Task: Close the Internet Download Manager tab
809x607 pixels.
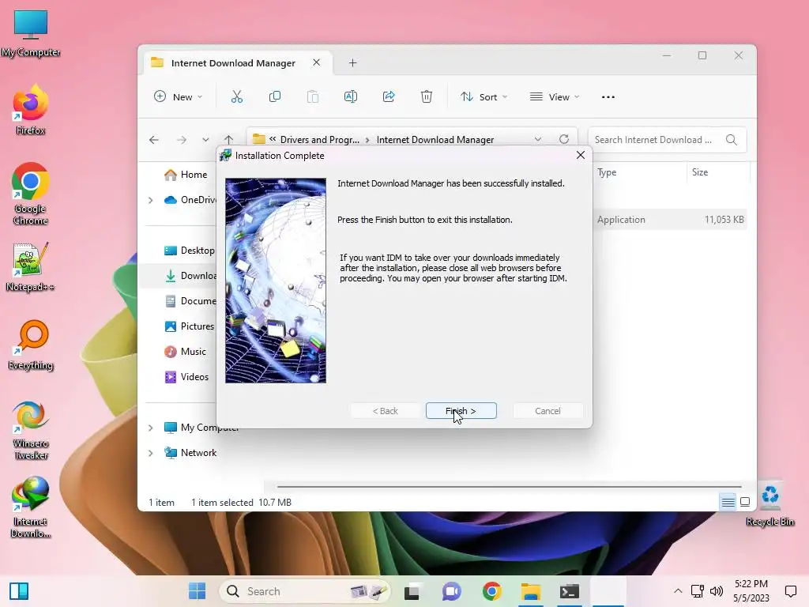Action: tap(316, 62)
